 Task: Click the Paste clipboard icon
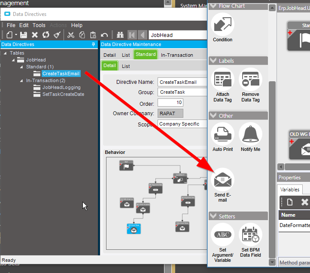click(x=93, y=35)
